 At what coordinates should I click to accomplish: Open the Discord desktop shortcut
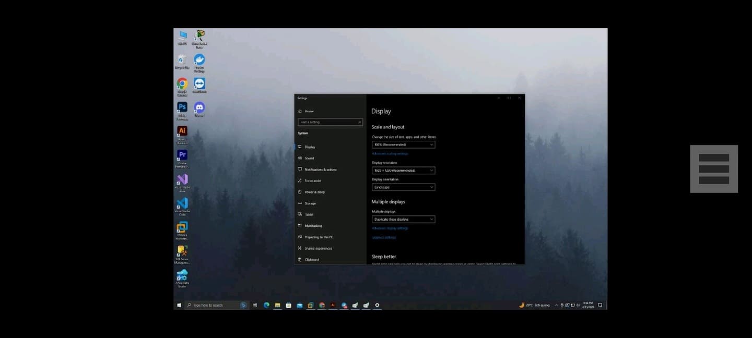[199, 109]
